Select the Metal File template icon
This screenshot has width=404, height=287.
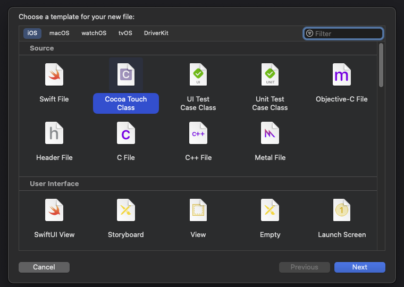coord(270,133)
